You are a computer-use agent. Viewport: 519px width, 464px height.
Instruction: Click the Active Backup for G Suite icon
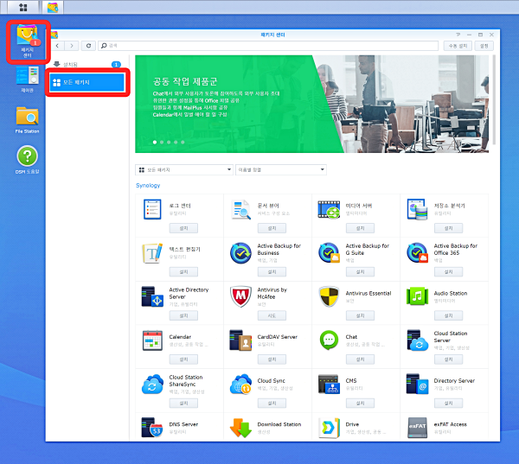tap(330, 253)
